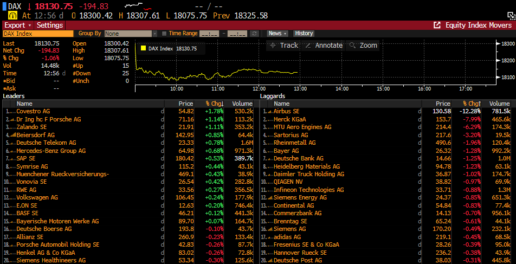The image size is (516, 264).
Task: Open the Export dropdown menu
Action: [18, 25]
